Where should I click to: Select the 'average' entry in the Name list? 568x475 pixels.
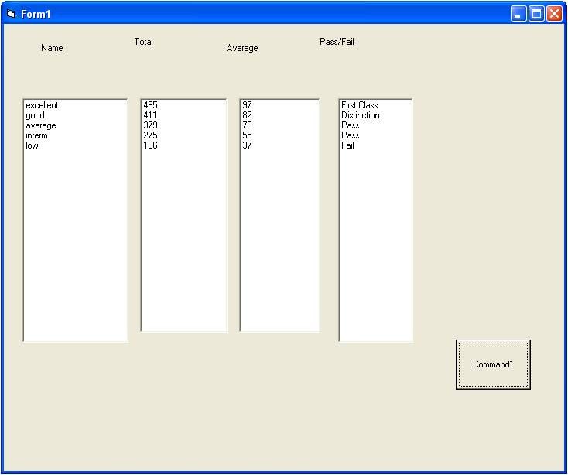(40, 125)
